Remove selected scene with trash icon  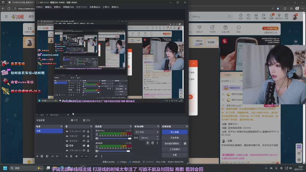point(42,156)
